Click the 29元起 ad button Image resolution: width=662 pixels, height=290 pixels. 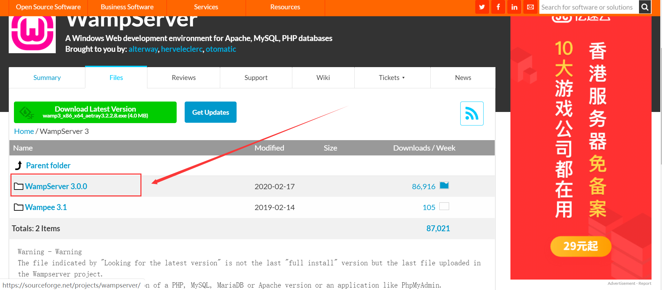point(580,246)
